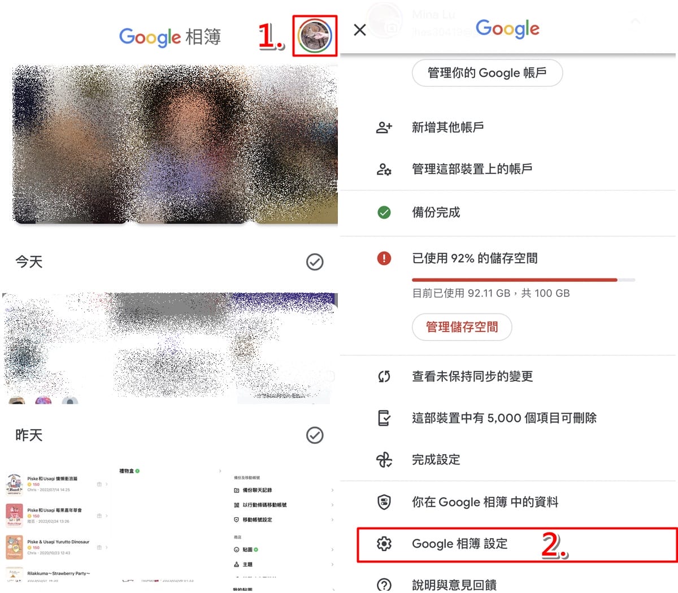Open 說明與意見回饋 help item
678x593 pixels.
507,583
